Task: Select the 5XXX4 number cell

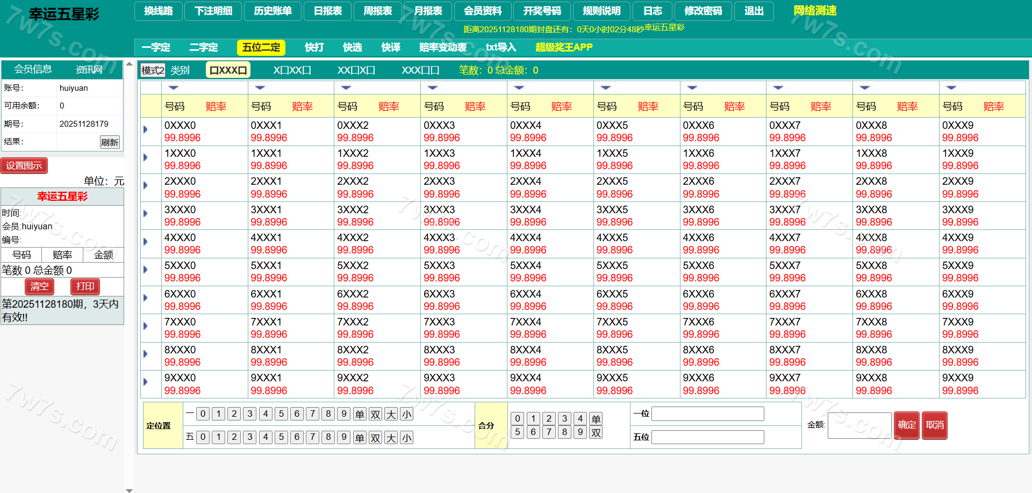Action: [x=526, y=266]
